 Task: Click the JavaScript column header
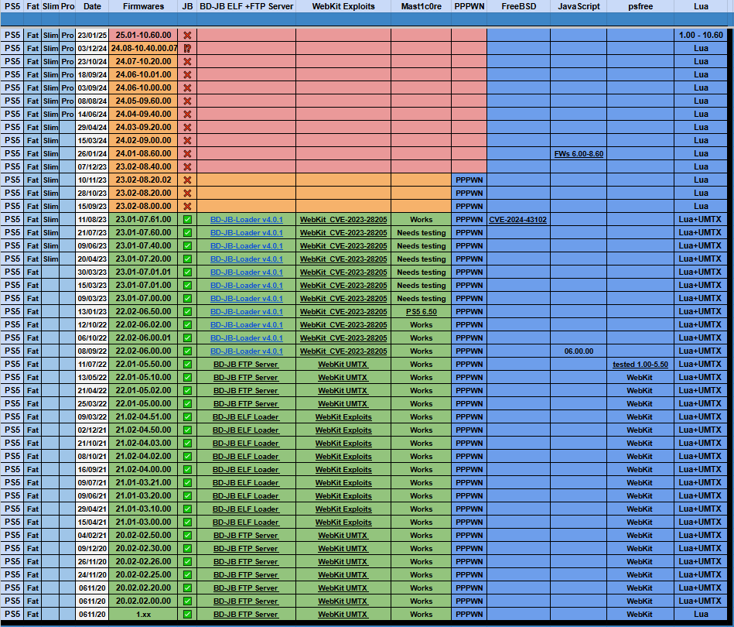(x=579, y=6)
